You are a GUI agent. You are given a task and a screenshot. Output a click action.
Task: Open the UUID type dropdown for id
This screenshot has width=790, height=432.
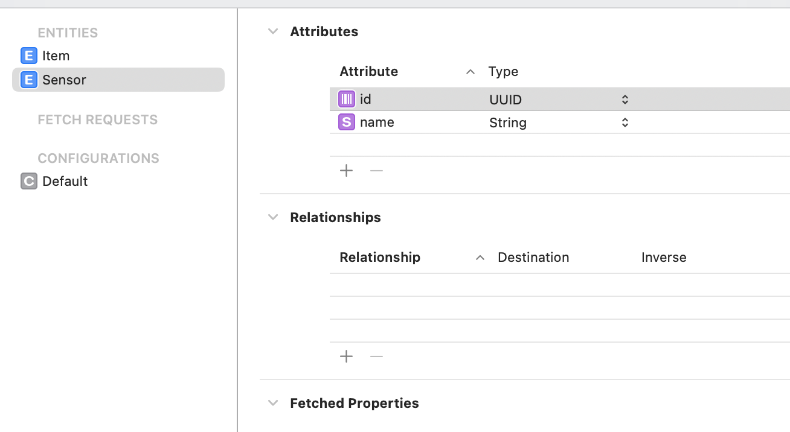(x=625, y=100)
